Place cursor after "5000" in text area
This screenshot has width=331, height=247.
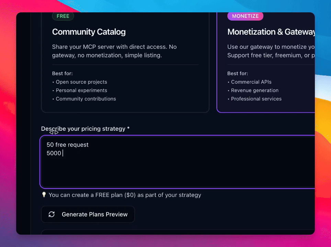(62, 153)
